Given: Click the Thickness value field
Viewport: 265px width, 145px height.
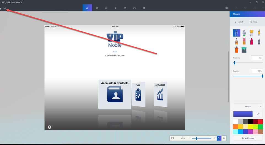Looking at the screenshot, I should (x=257, y=58).
